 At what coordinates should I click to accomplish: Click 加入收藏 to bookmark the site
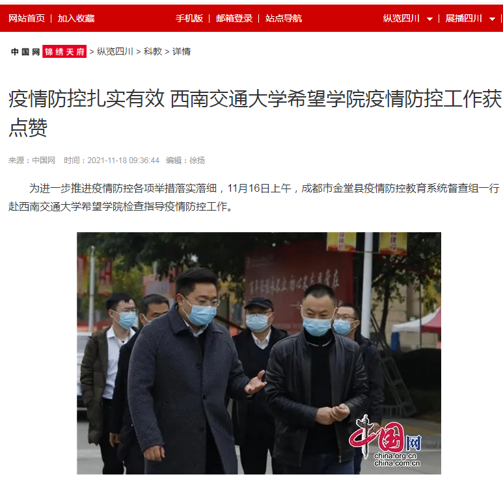pyautogui.click(x=76, y=18)
